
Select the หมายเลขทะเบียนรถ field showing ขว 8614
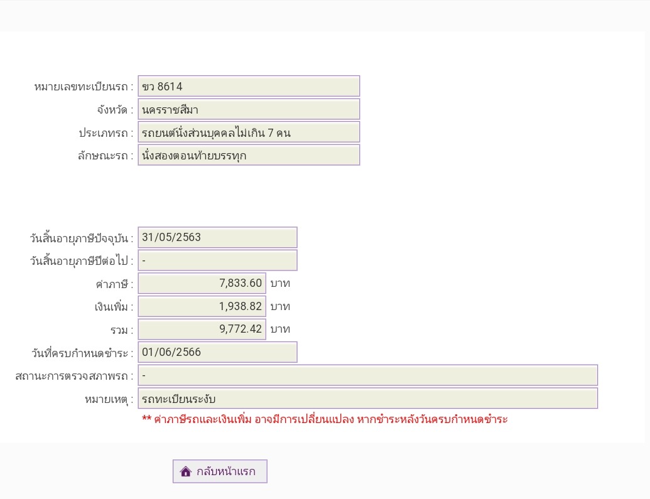tap(249, 86)
